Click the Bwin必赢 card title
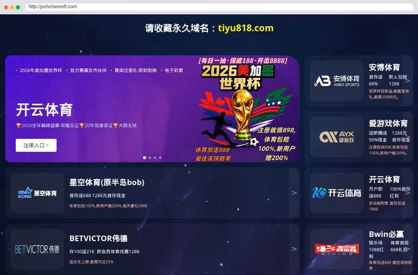 (x=386, y=234)
